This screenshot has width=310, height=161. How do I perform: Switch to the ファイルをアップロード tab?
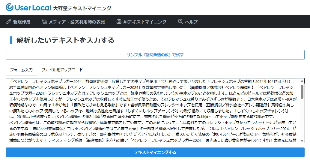point(62,70)
